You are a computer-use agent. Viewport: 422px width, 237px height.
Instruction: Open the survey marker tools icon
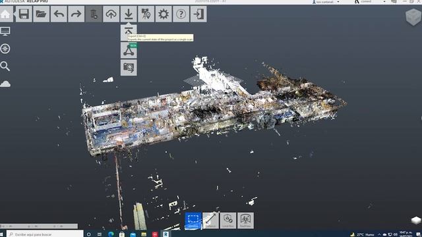point(146,14)
